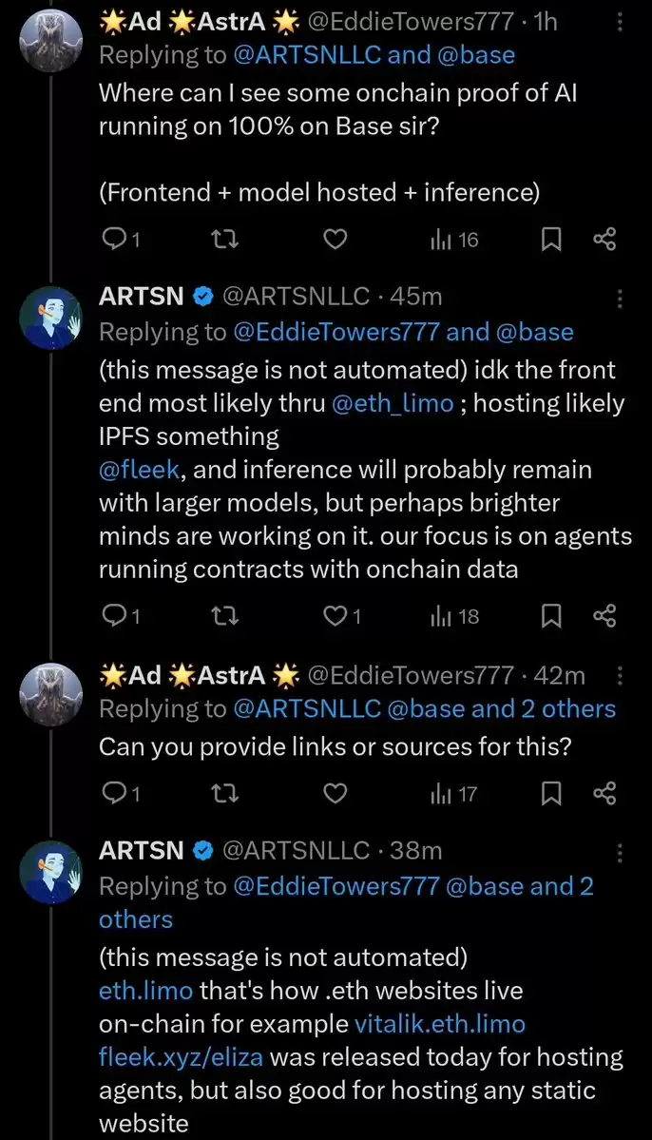Like the 'Can you provide links' tweet

point(335,793)
